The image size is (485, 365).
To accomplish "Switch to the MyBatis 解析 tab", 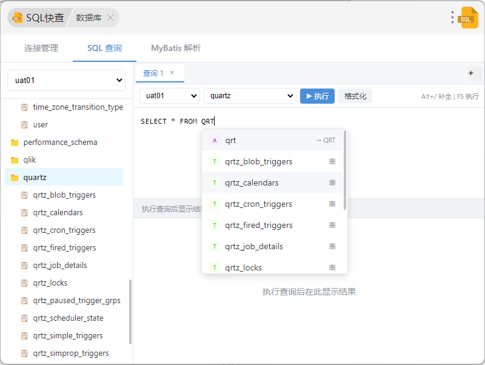I will tap(176, 48).
